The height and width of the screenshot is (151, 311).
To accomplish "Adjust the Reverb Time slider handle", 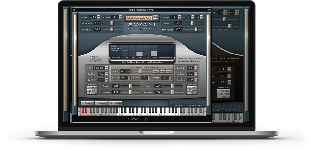I will pyautogui.click(x=112, y=23).
